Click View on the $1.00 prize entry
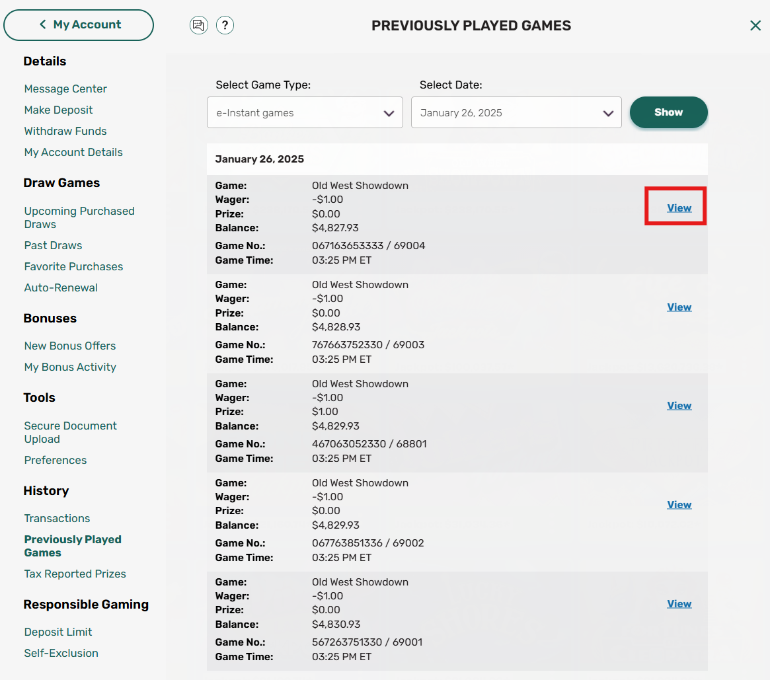This screenshot has height=680, width=770. click(679, 405)
